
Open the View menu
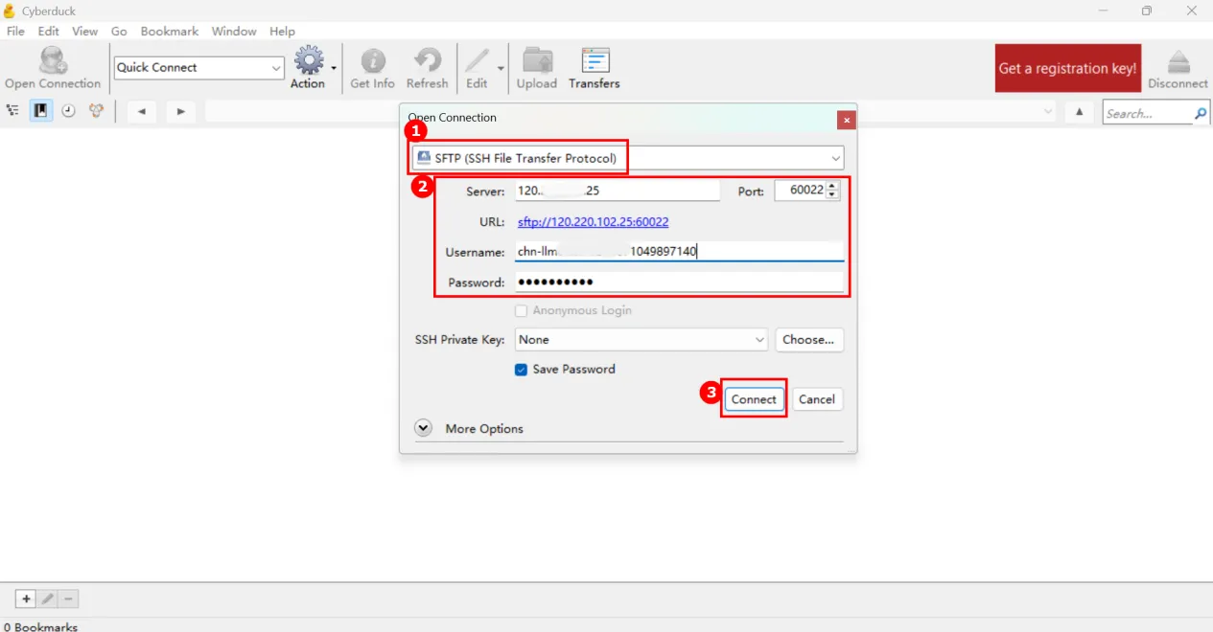click(84, 32)
